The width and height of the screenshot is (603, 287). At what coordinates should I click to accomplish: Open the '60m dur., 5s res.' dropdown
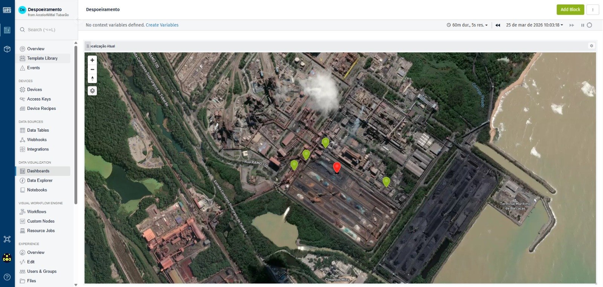tap(467, 25)
